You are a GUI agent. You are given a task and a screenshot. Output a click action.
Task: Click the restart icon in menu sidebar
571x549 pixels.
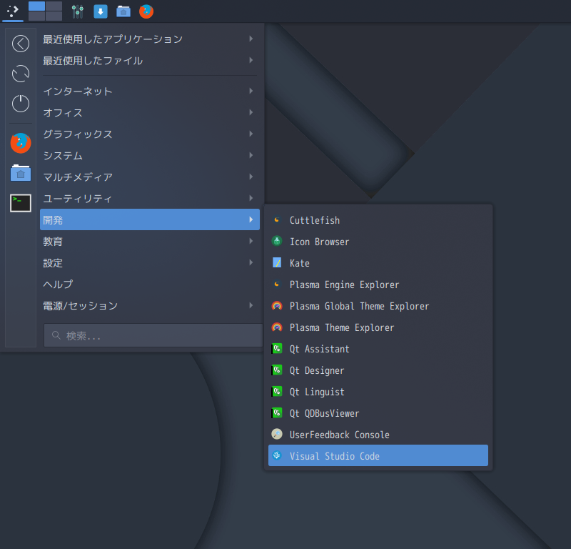click(x=21, y=74)
